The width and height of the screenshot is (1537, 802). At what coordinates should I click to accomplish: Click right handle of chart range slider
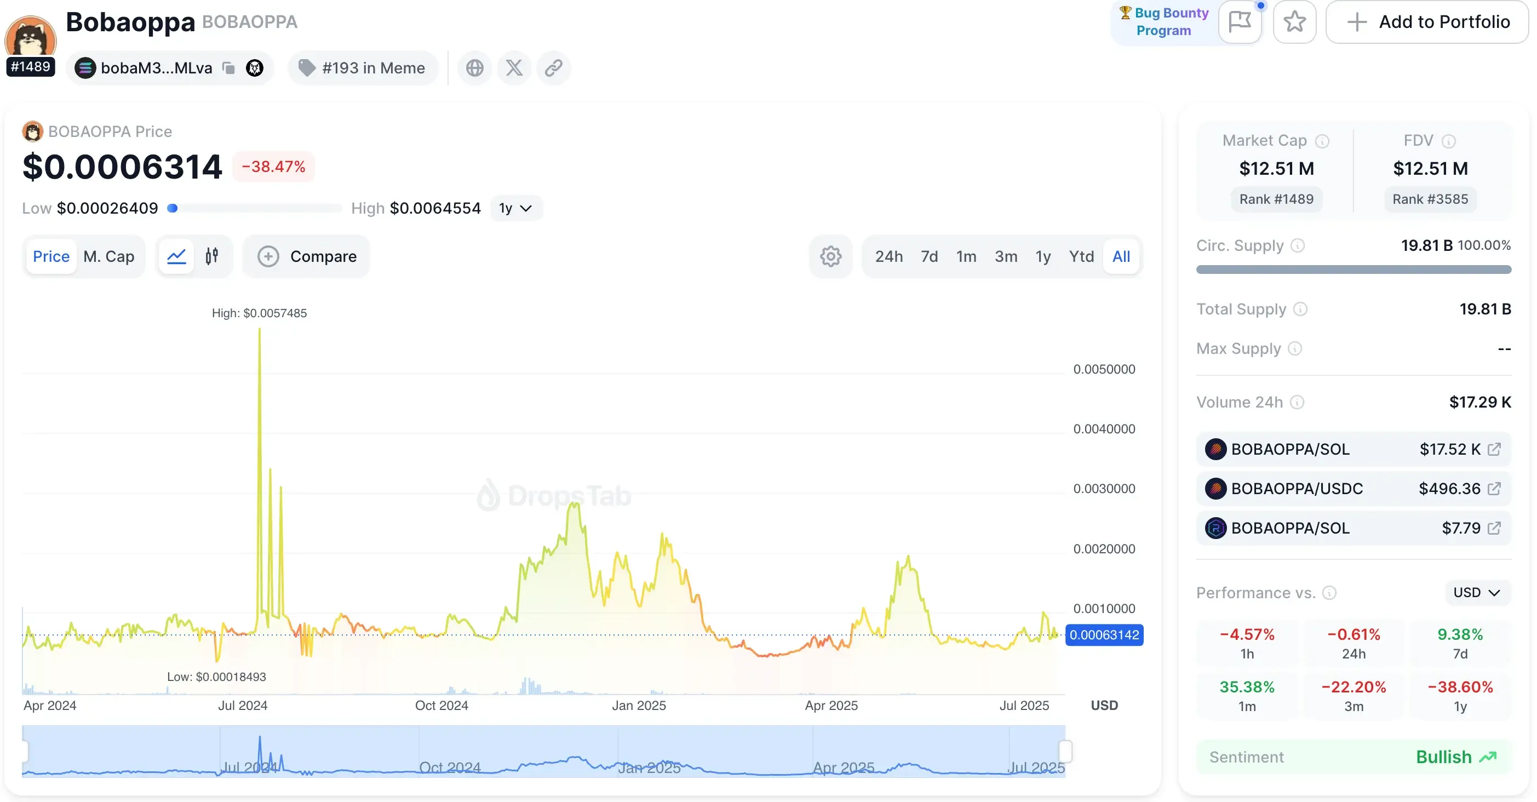coord(1065,751)
